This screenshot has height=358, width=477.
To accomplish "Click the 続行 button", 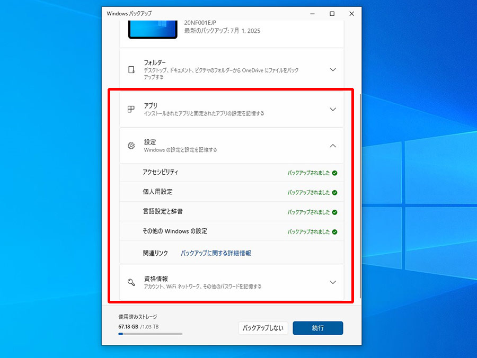I will (x=318, y=328).
